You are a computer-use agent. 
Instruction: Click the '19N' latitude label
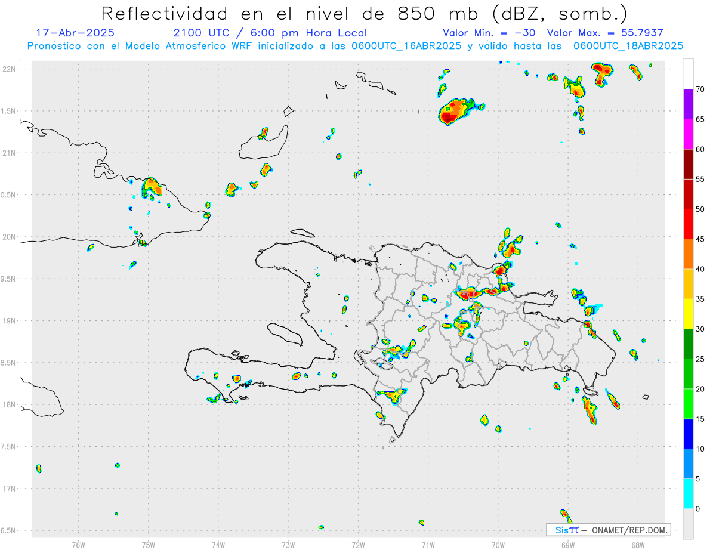click(10, 321)
